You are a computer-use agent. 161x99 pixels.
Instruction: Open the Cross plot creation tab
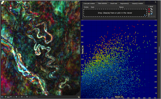[x=89, y=3]
